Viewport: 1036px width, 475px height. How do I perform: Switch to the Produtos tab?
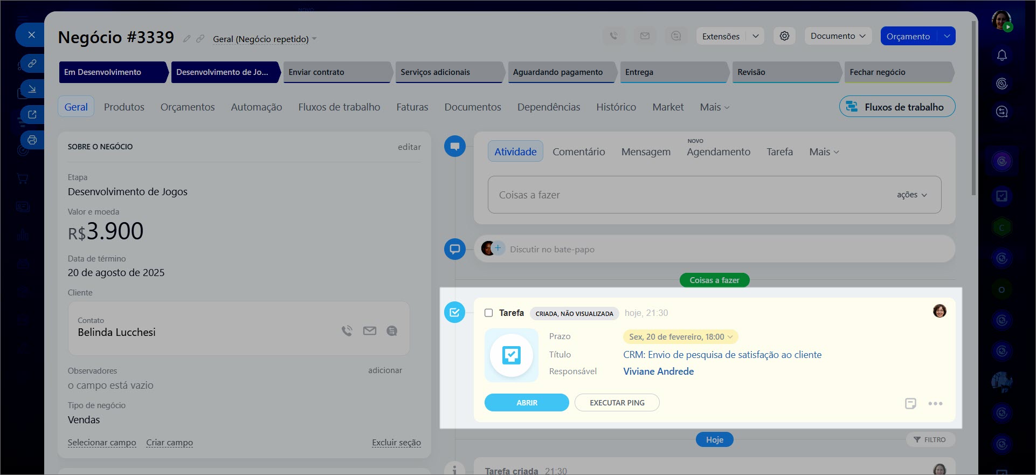tap(124, 107)
